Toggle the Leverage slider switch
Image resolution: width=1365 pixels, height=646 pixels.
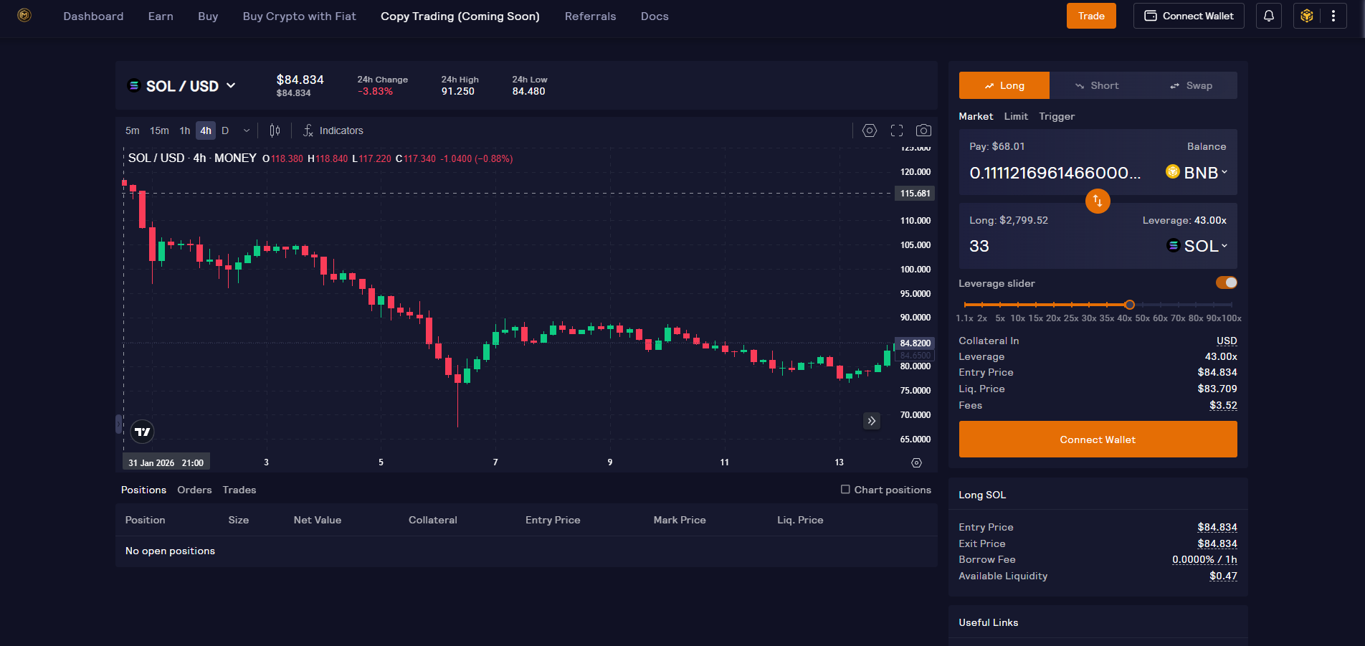1226,282
